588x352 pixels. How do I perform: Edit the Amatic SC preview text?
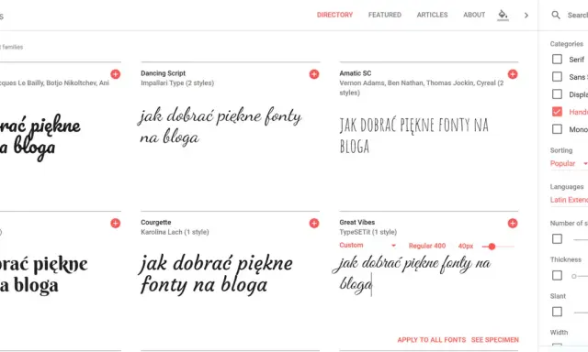(x=414, y=136)
